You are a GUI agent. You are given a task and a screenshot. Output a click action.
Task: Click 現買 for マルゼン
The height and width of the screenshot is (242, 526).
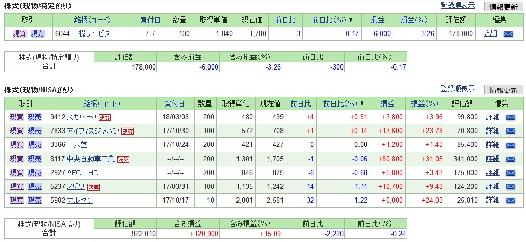17,201
